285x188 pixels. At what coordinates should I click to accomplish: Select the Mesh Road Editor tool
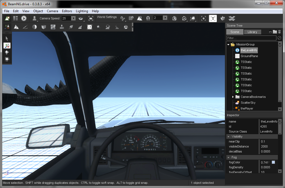click(x=80, y=27)
